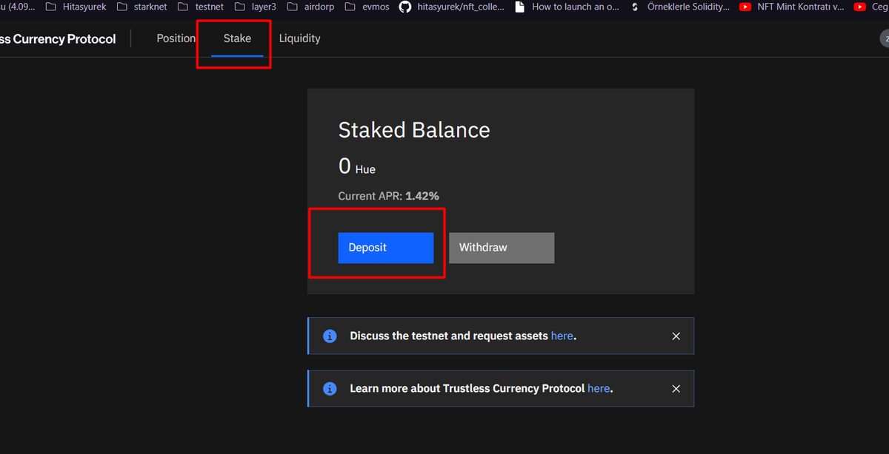This screenshot has width=889, height=454.
Task: Open 'here' link about Trustless Currency Protocol
Action: click(599, 388)
